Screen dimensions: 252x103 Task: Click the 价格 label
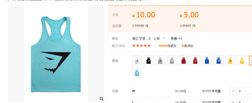115,15
